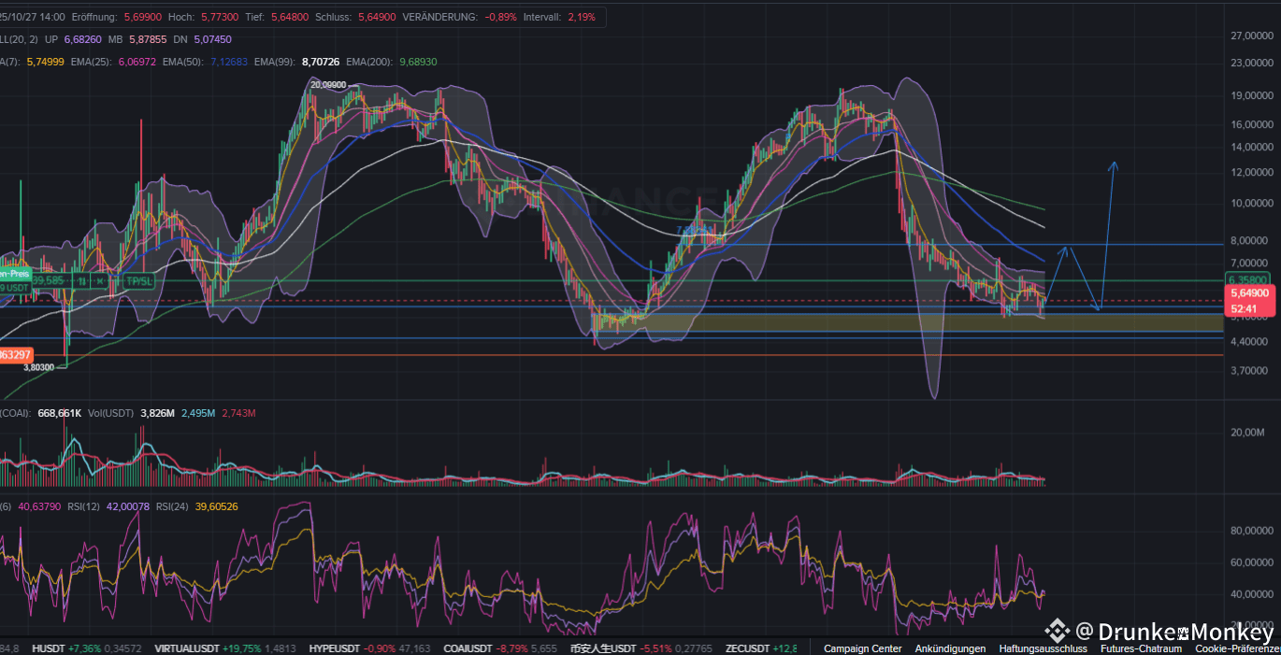
Task: Open the Futures-Chatraum link
Action: pos(1141,648)
